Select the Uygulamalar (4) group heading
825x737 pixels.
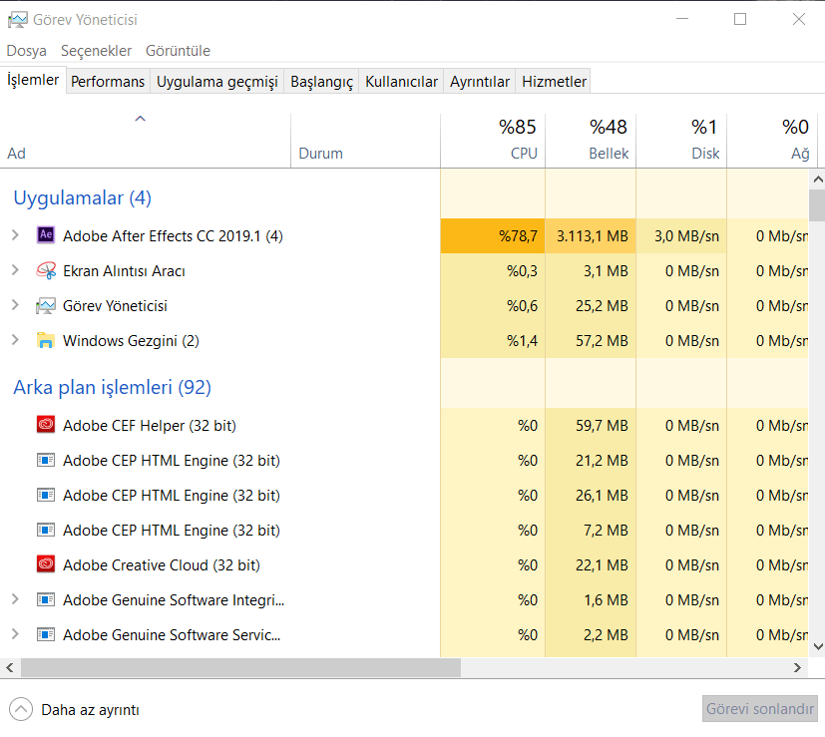83,197
